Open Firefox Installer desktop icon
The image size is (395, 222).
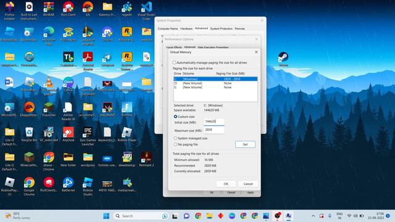point(10,10)
